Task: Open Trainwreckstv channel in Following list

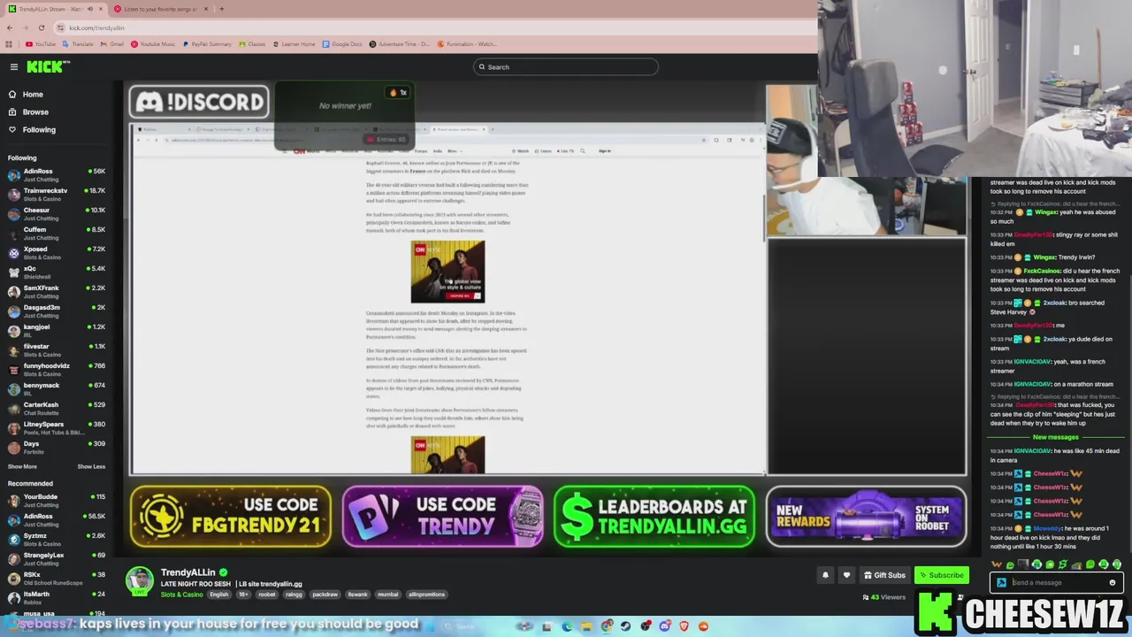Action: pyautogui.click(x=57, y=194)
